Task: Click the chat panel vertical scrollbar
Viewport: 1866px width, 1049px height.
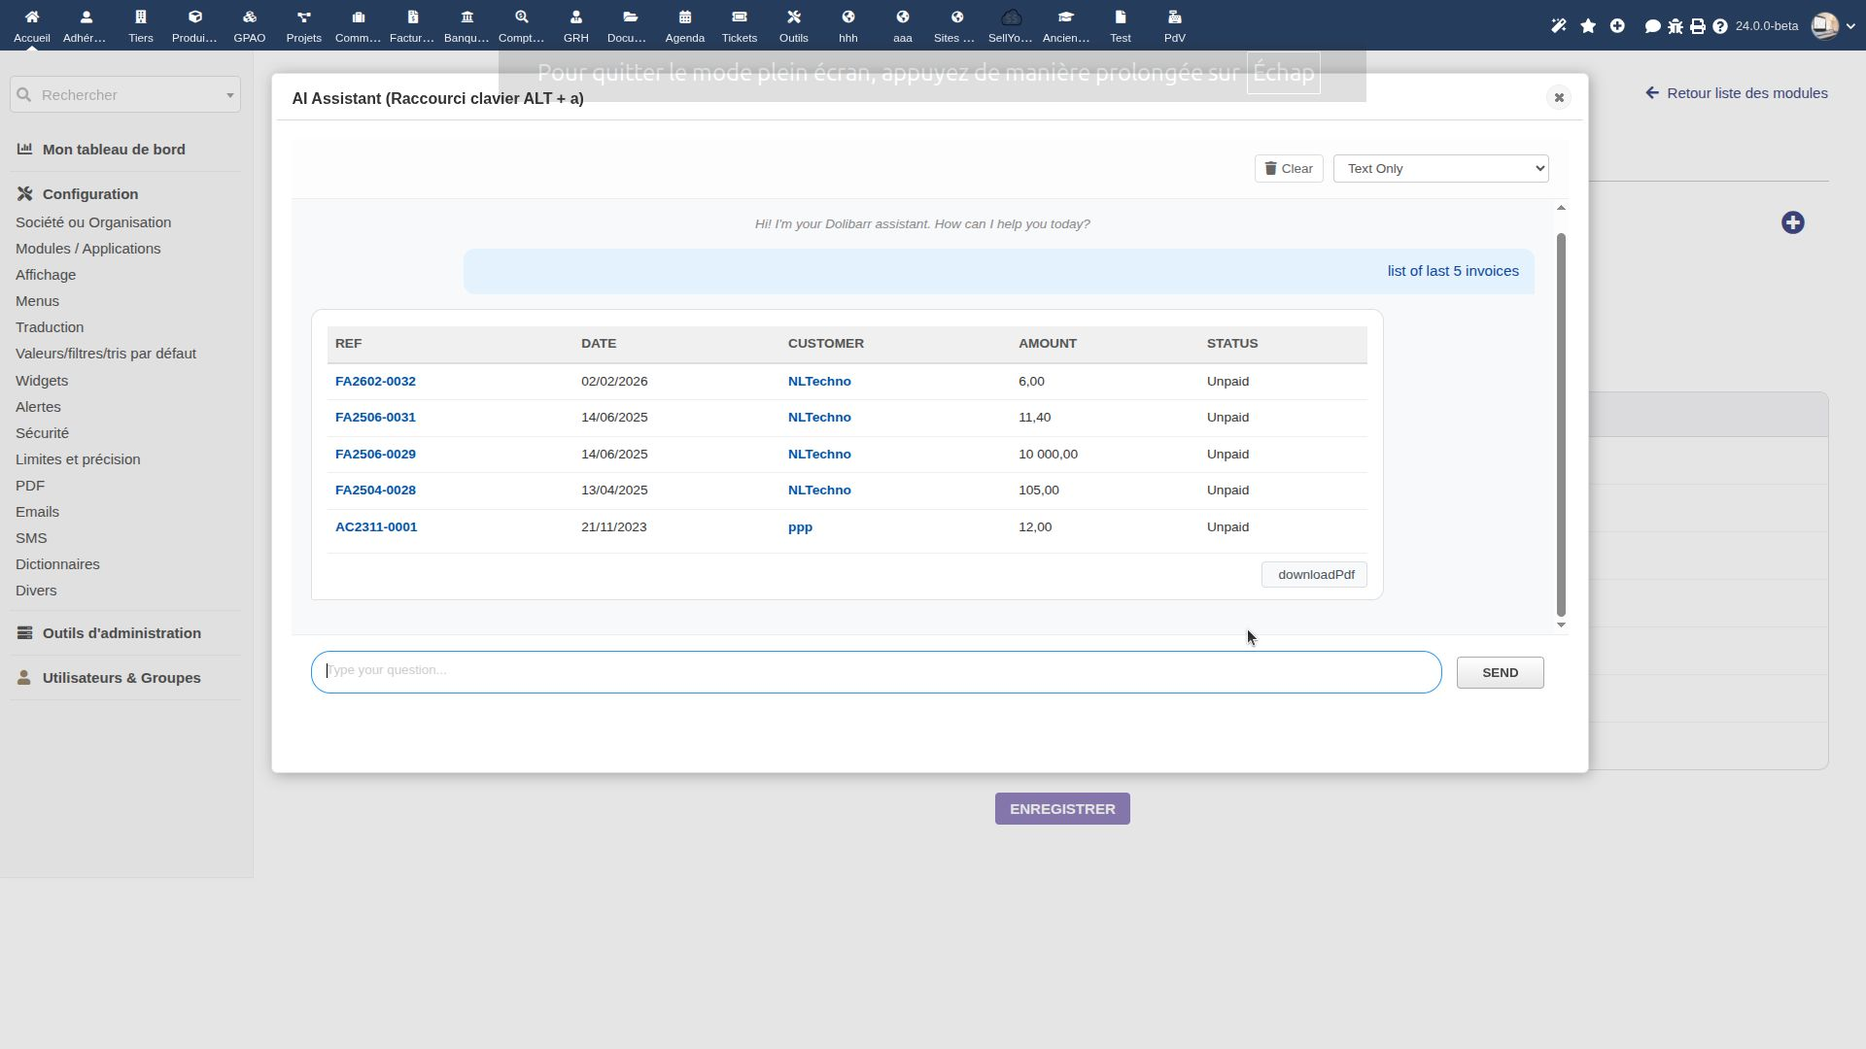Action: click(x=1562, y=424)
